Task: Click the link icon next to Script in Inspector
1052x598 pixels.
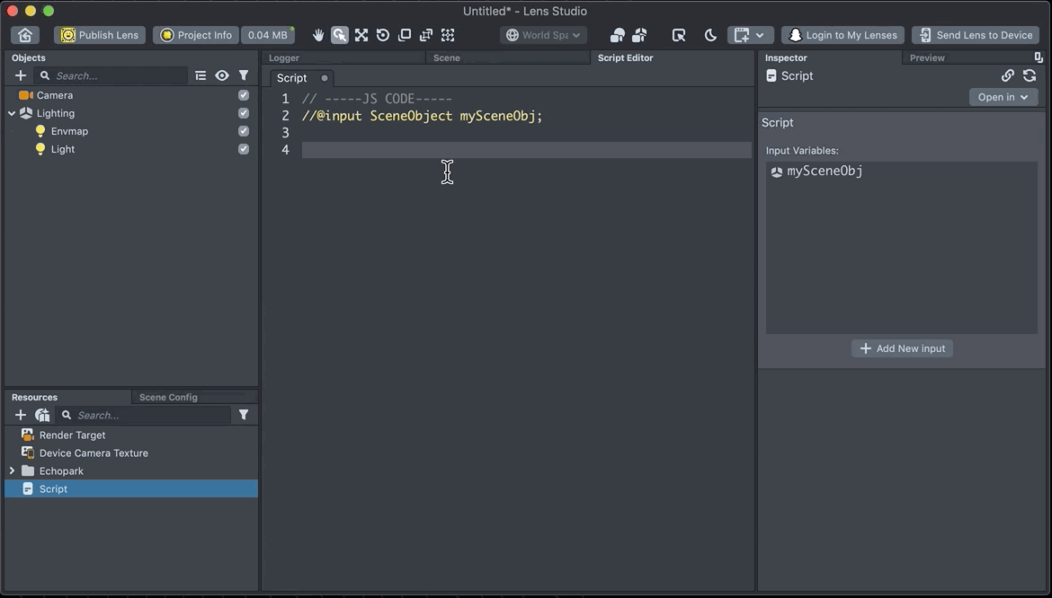Action: pyautogui.click(x=1008, y=75)
